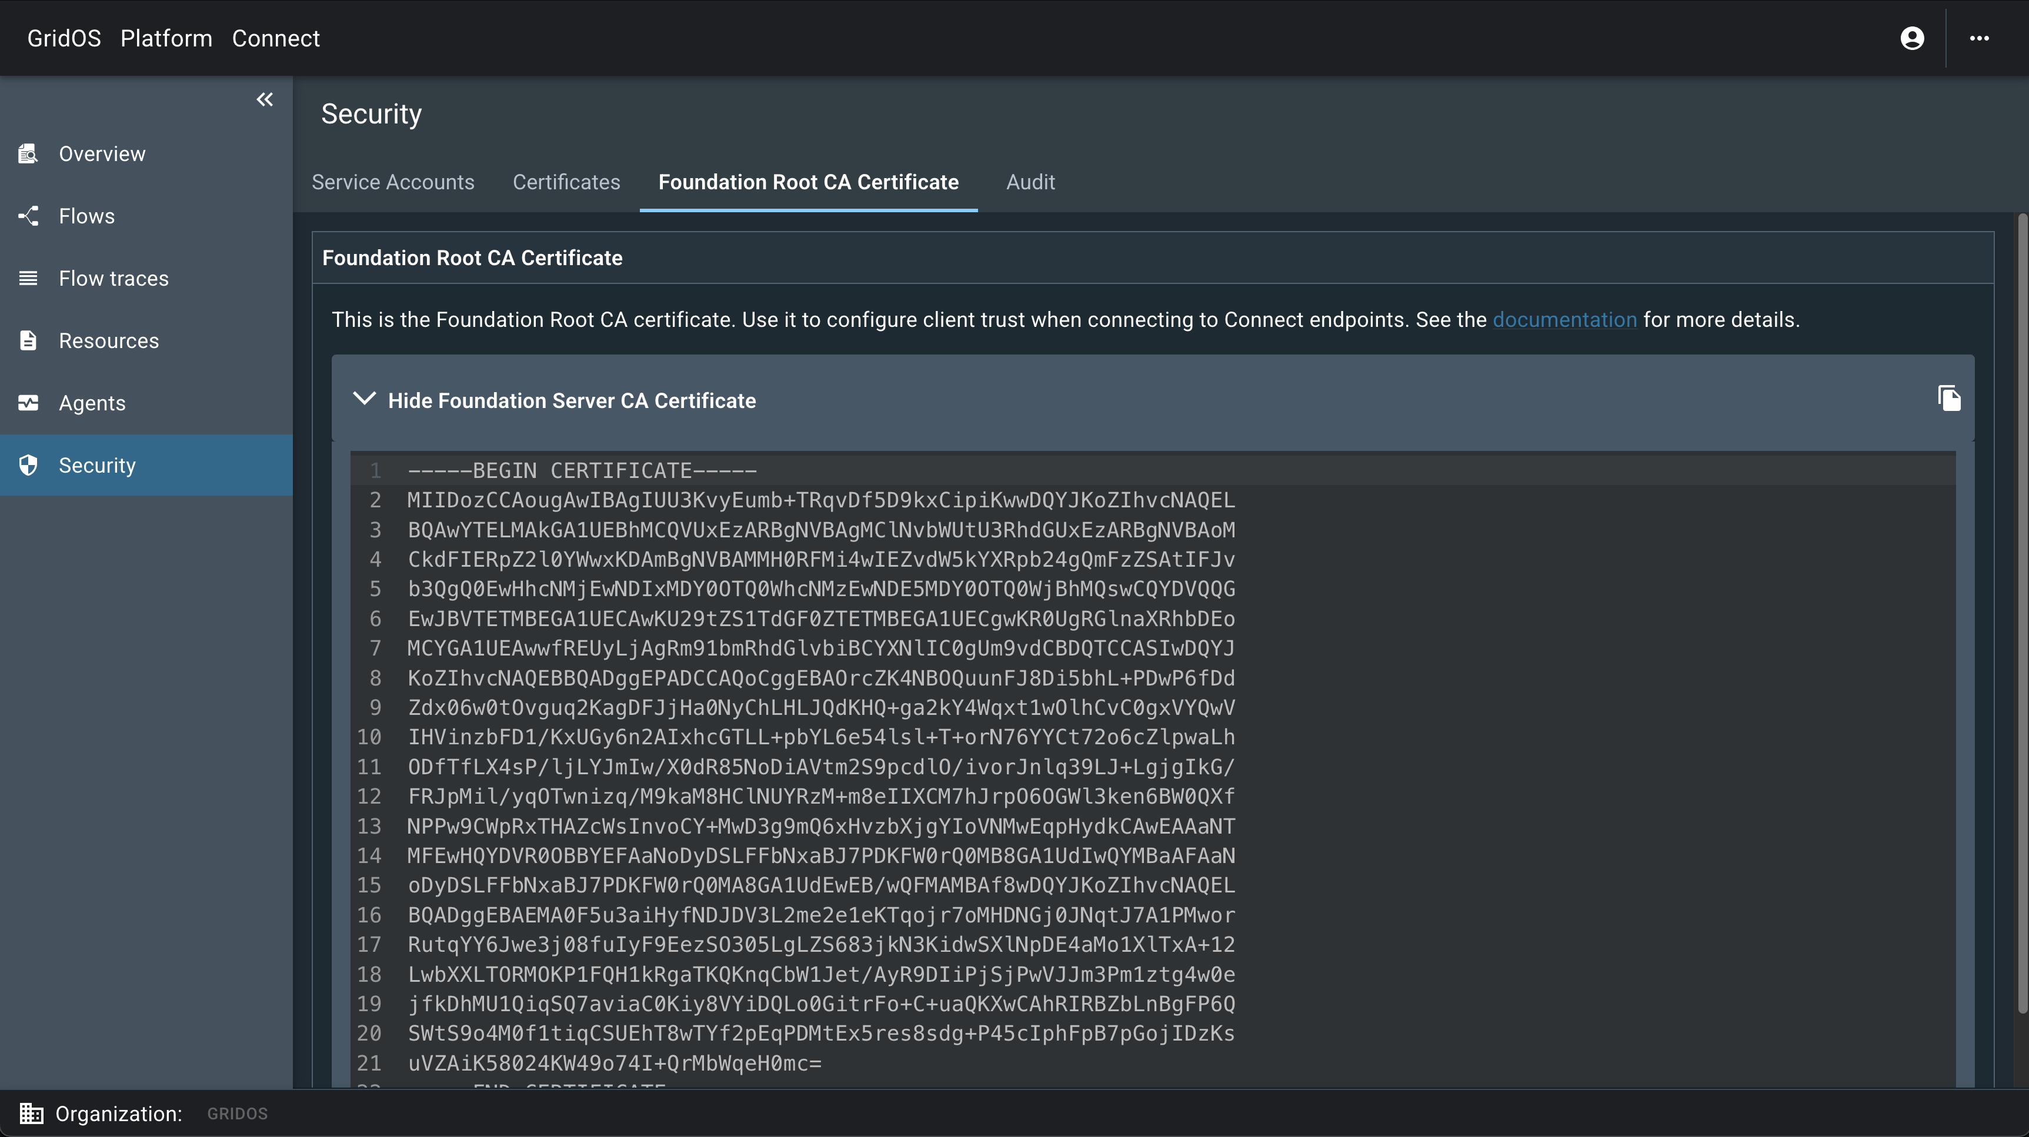Image resolution: width=2029 pixels, height=1137 pixels.
Task: Select Connect in the top navigation
Action: click(x=276, y=38)
